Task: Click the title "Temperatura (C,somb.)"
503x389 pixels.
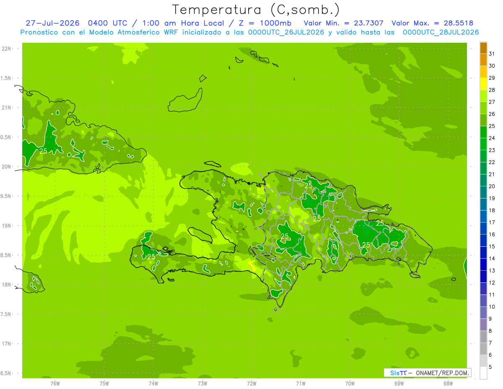Action: (256, 9)
